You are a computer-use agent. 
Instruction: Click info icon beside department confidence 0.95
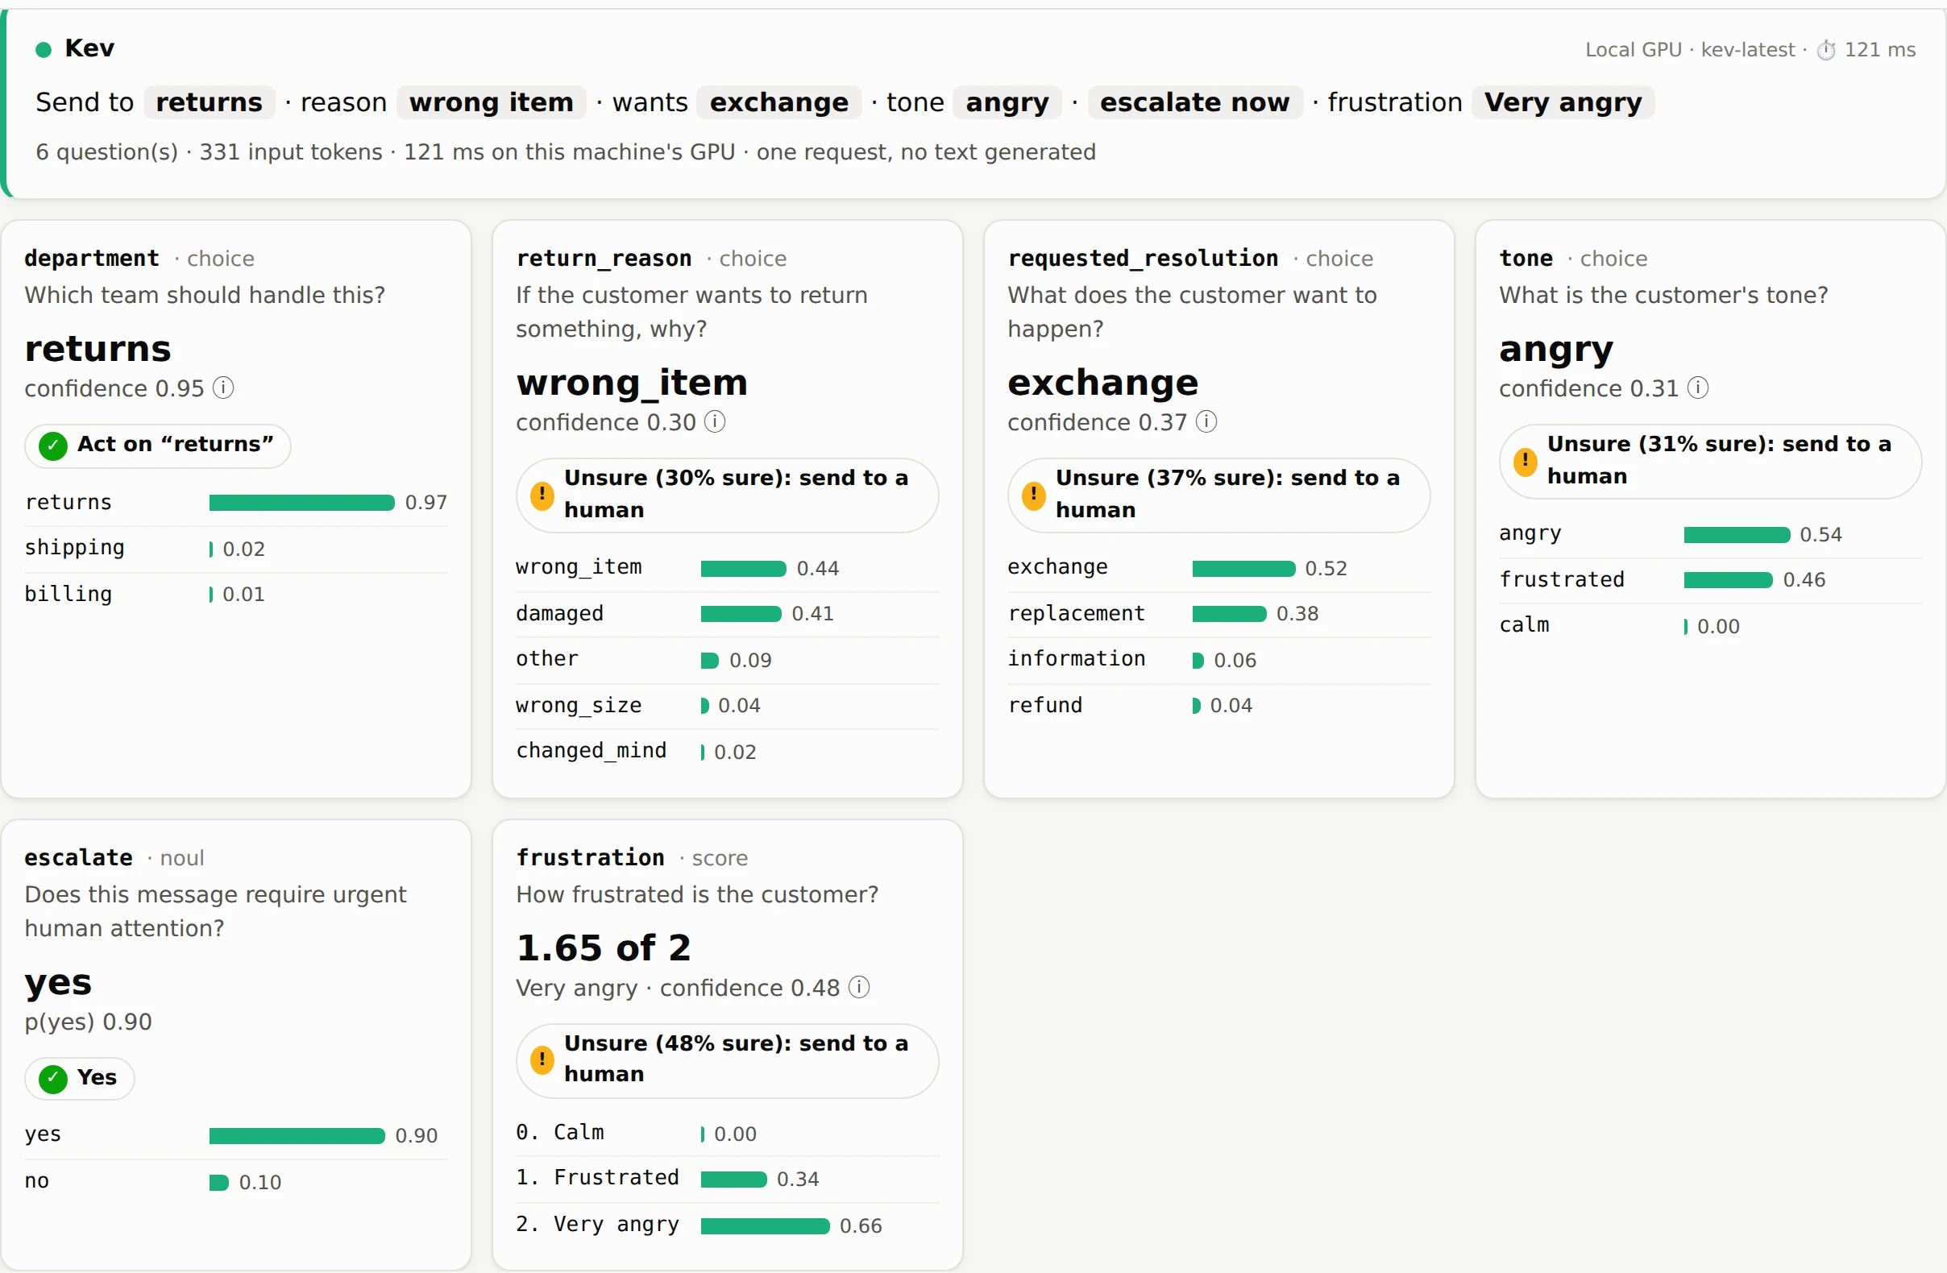[x=223, y=388]
